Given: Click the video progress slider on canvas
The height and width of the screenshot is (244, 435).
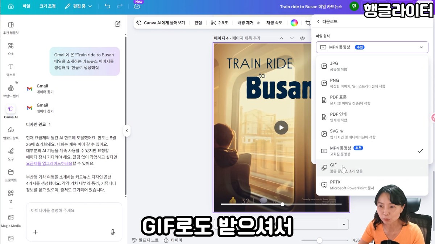Looking at the screenshot, I should click(281, 204).
